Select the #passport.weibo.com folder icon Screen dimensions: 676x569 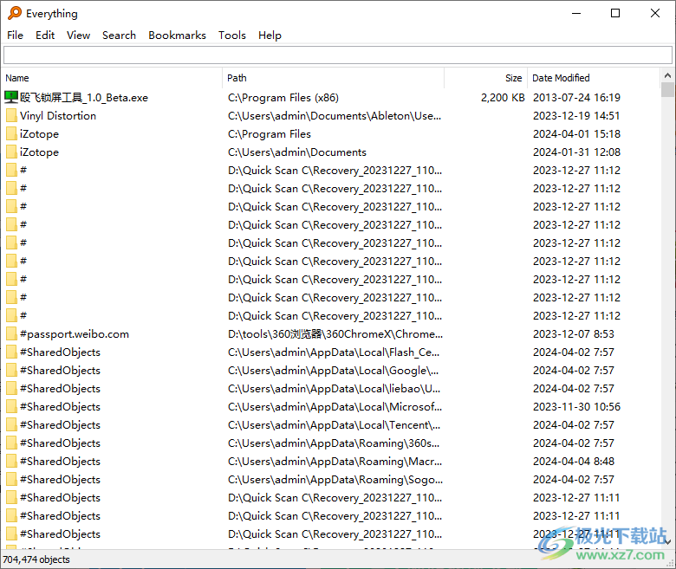[x=11, y=334]
